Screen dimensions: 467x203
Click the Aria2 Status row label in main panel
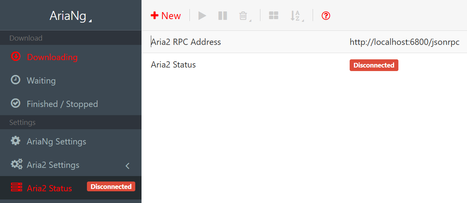tap(173, 64)
